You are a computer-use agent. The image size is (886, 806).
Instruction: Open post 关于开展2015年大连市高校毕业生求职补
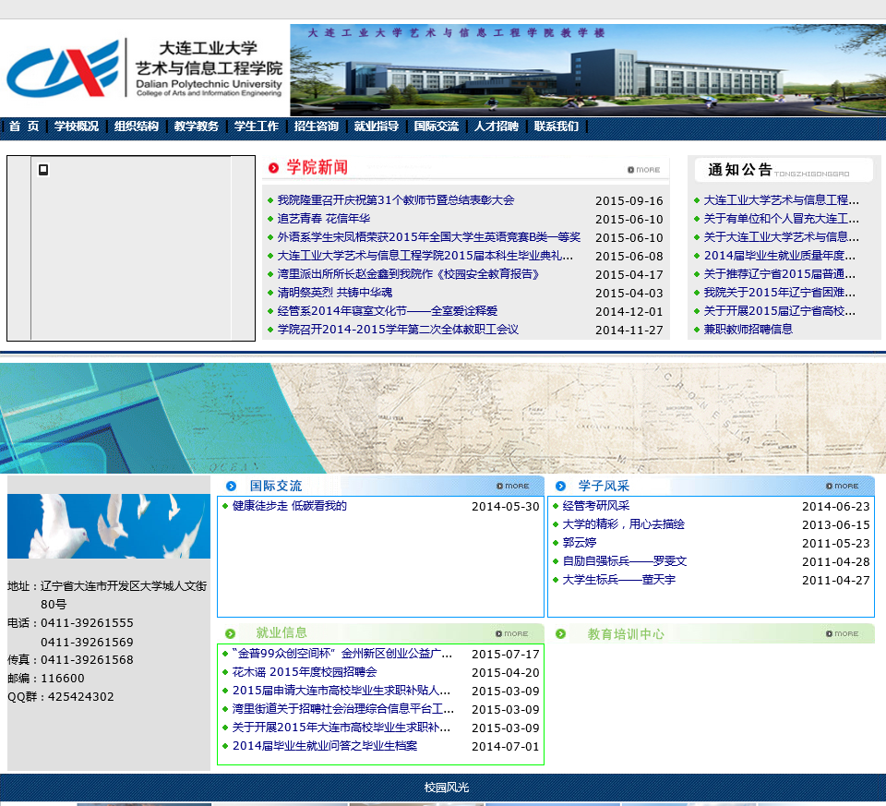pyautogui.click(x=341, y=728)
